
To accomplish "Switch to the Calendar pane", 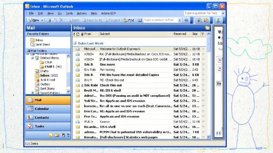I will [48, 109].
